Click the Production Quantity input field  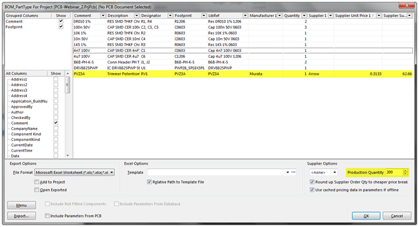[394, 172]
